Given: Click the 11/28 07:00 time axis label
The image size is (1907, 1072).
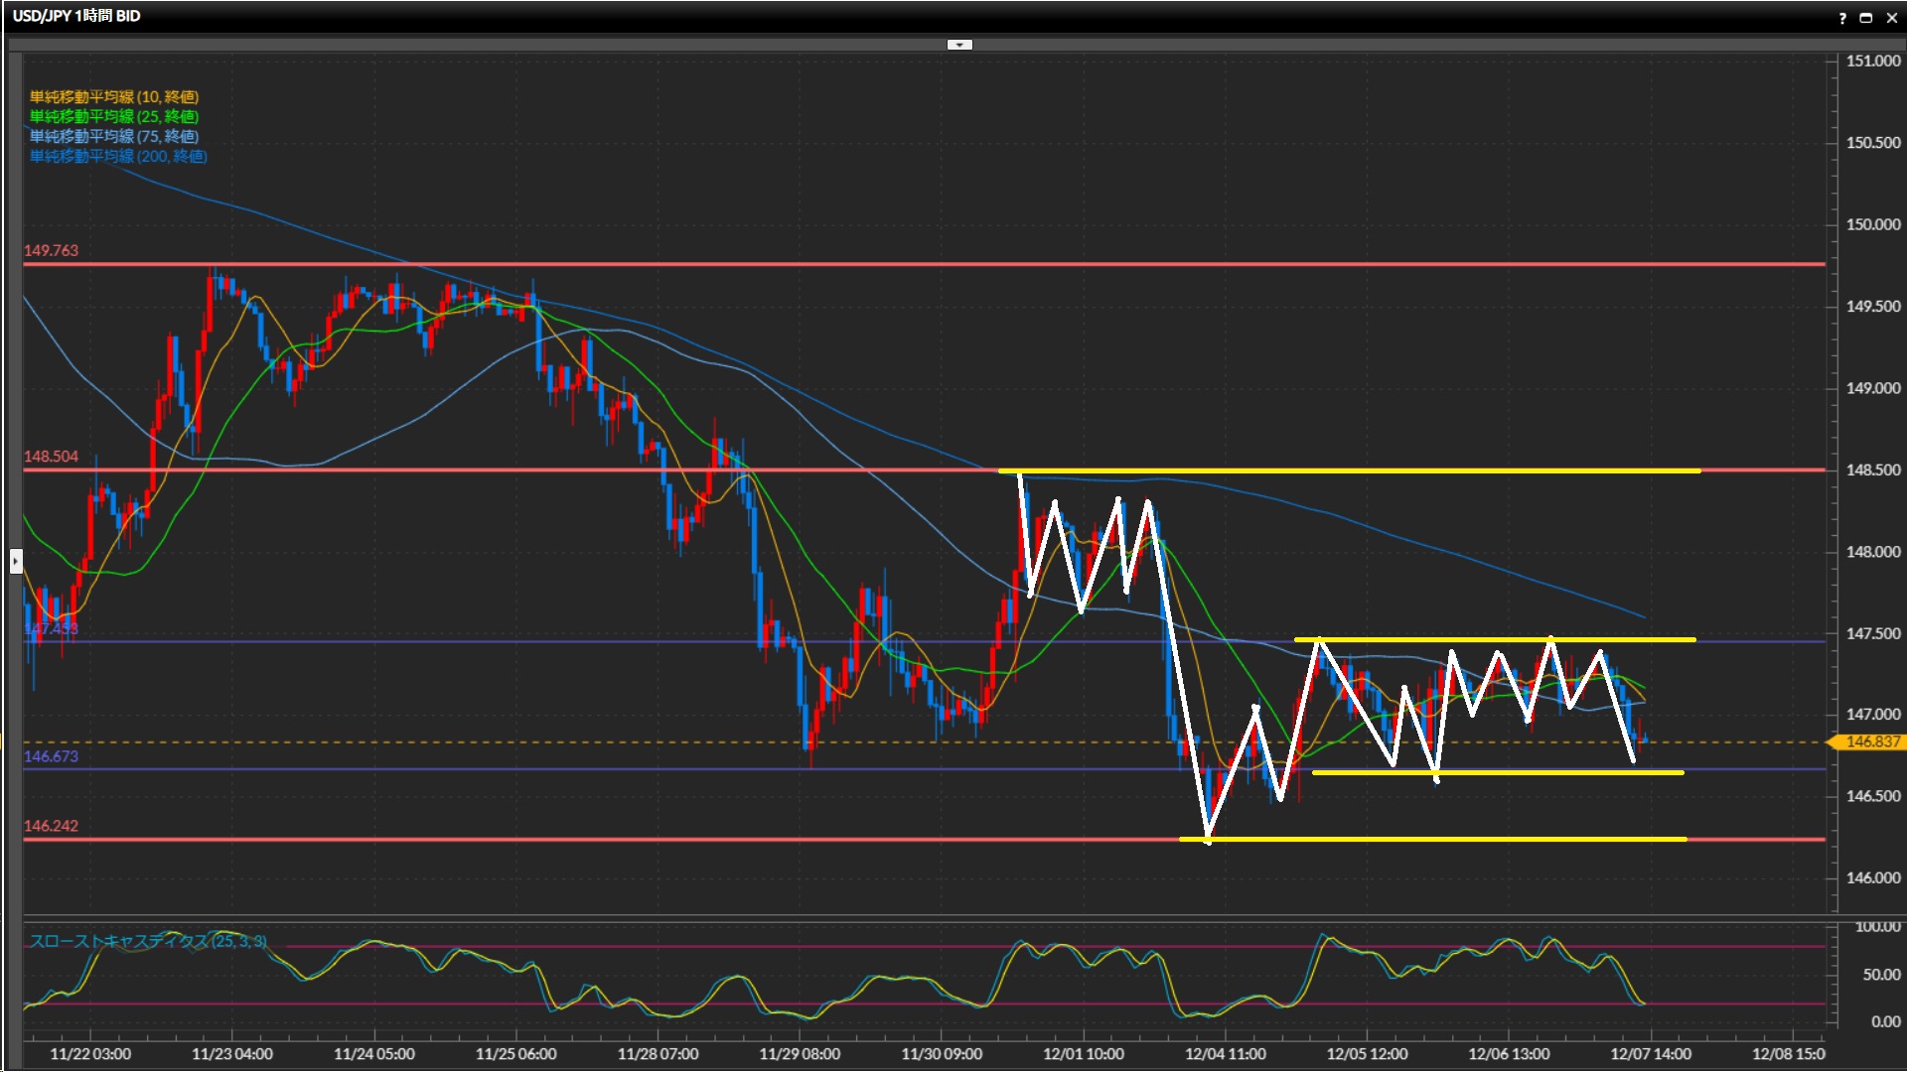Looking at the screenshot, I should tap(658, 1054).
